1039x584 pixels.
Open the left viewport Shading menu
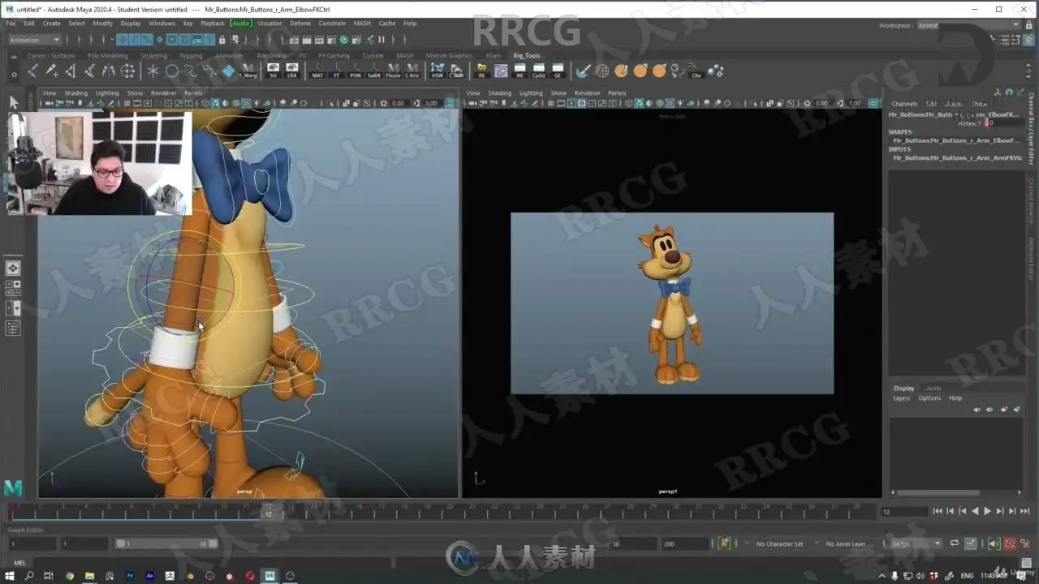click(75, 93)
